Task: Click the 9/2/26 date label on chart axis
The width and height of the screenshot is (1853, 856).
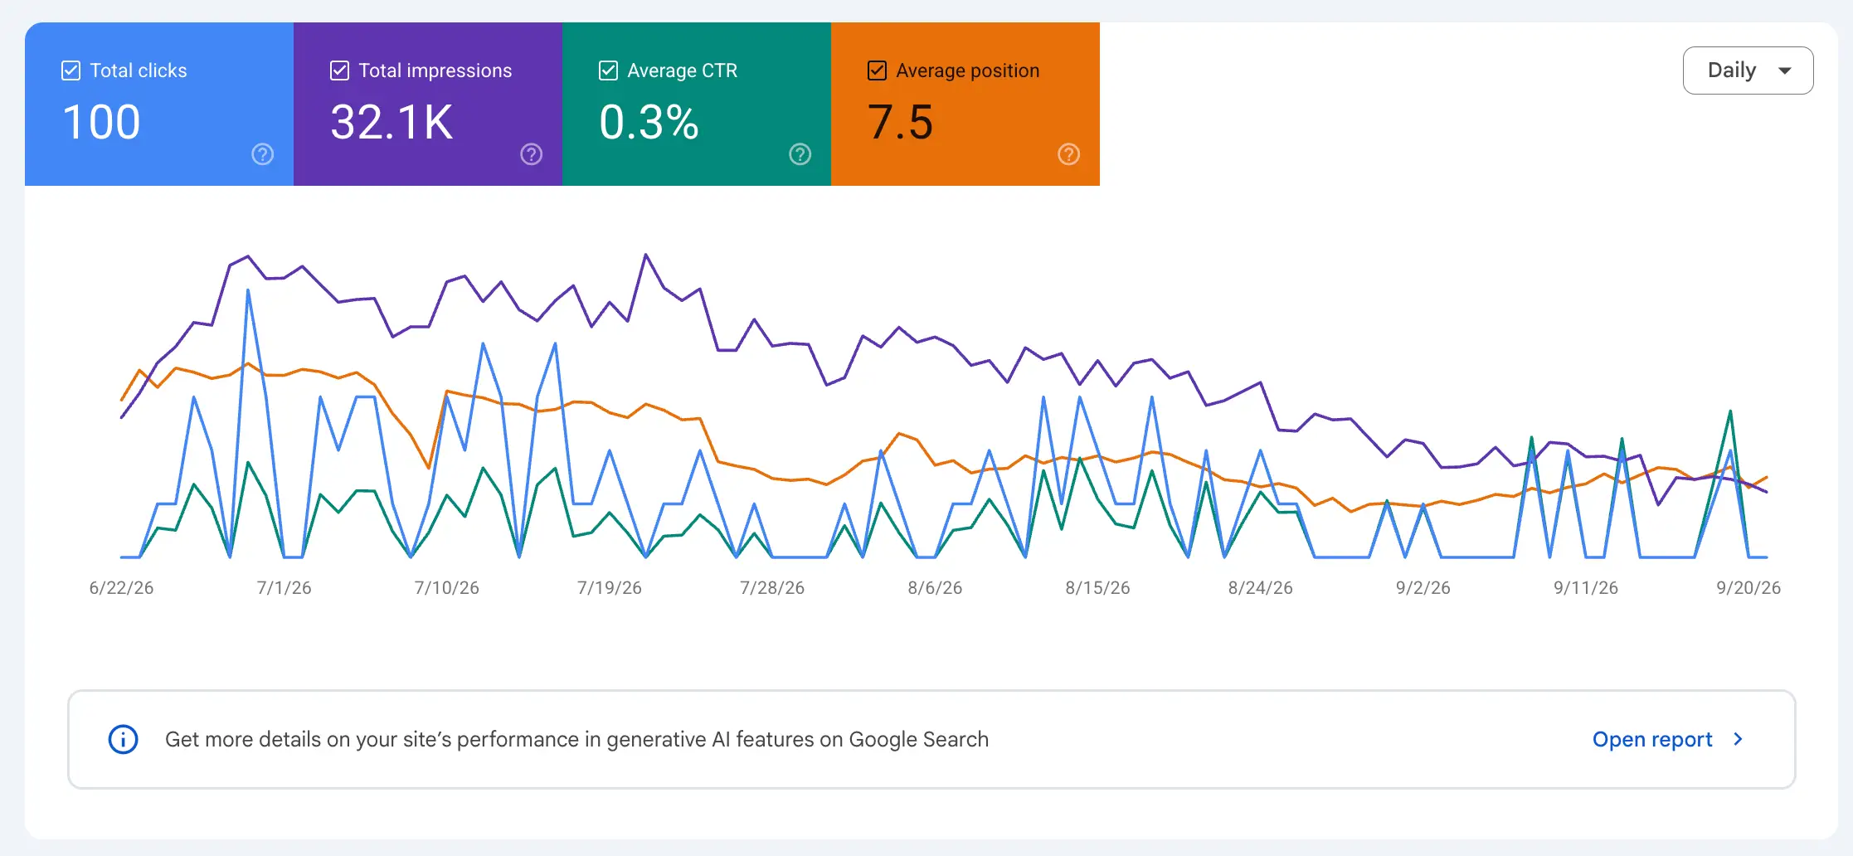Action: (1423, 588)
